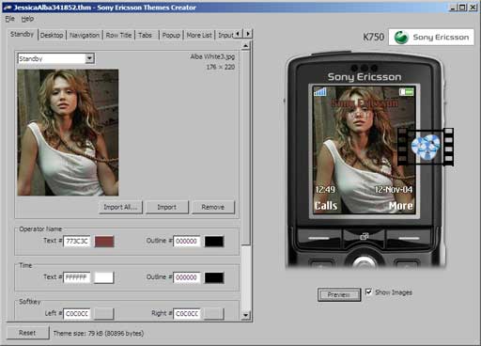Click the application icon in title bar
This screenshot has height=346, width=481.
(x=8, y=8)
